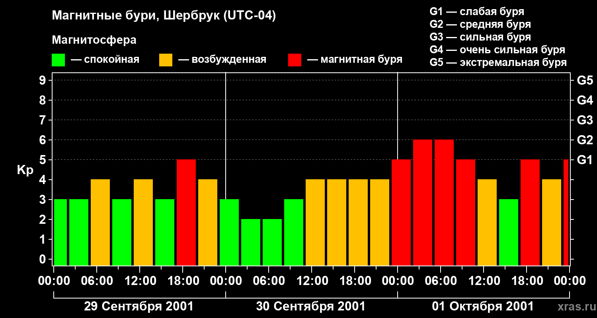Select the '— магнитная буря' legend label

pos(355,60)
